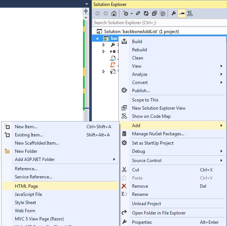Click Service Reference...
This screenshot has width=227, height=226.
(60, 177)
